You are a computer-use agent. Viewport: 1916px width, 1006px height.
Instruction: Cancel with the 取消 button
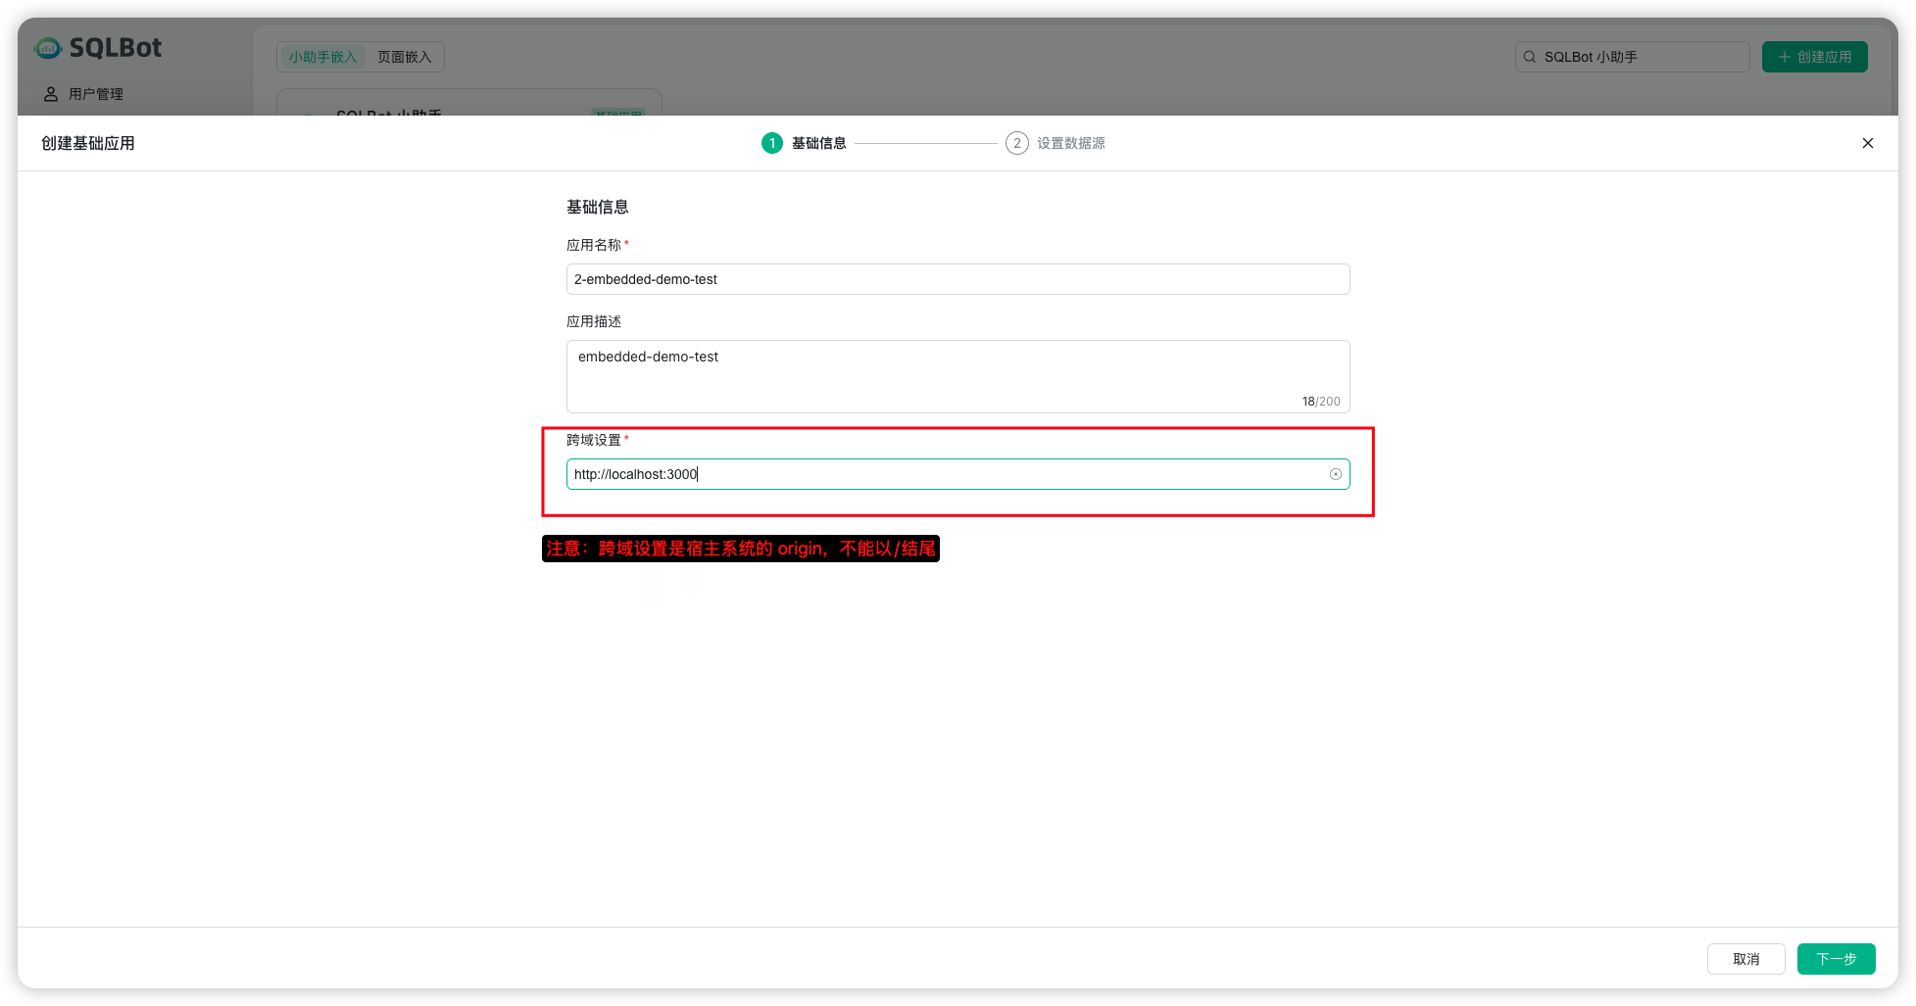pos(1745,959)
